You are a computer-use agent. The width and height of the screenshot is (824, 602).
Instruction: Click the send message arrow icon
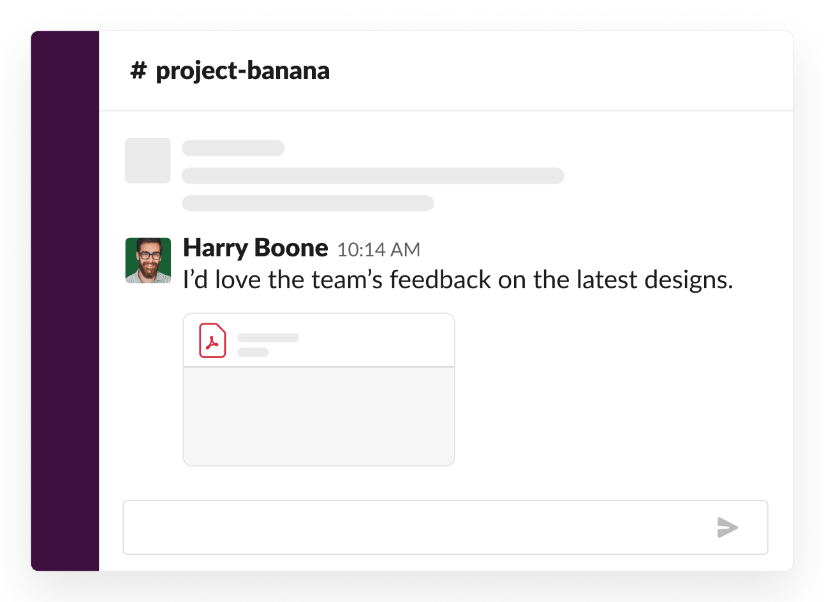point(727,527)
